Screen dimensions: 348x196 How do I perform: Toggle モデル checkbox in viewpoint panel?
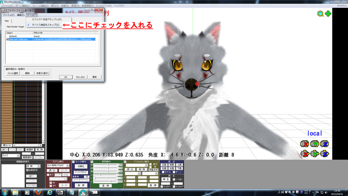tap(163, 172)
